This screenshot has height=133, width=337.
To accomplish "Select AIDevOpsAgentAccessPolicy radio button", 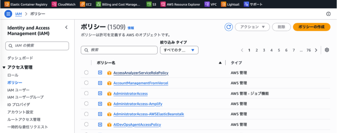I will pos(86,124).
